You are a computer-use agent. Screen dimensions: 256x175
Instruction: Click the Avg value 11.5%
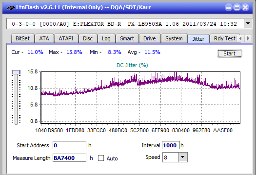tap(153, 52)
